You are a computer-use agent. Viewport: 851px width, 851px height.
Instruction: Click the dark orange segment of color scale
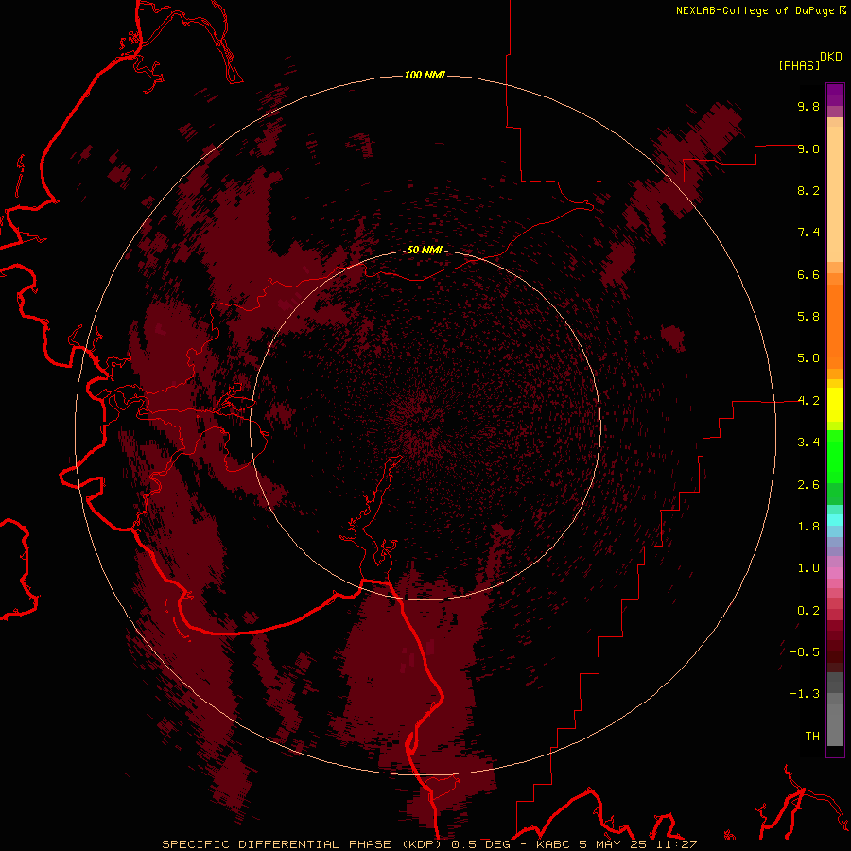[x=835, y=326]
